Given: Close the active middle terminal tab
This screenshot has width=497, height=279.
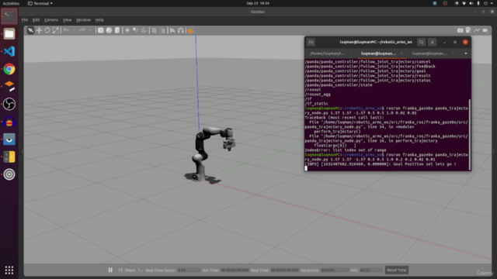Looking at the screenshot, I should point(401,53).
